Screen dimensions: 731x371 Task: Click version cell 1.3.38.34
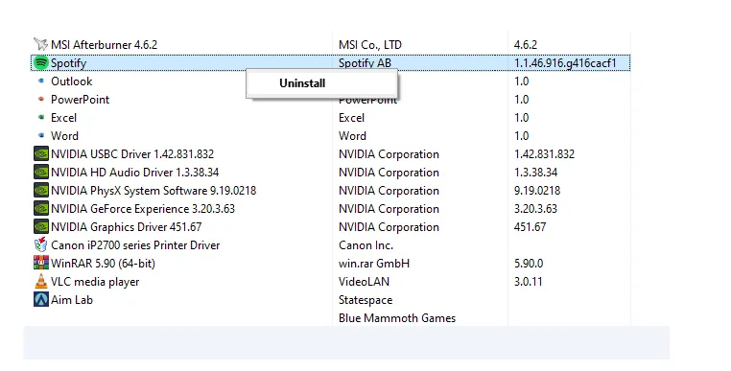click(x=535, y=172)
